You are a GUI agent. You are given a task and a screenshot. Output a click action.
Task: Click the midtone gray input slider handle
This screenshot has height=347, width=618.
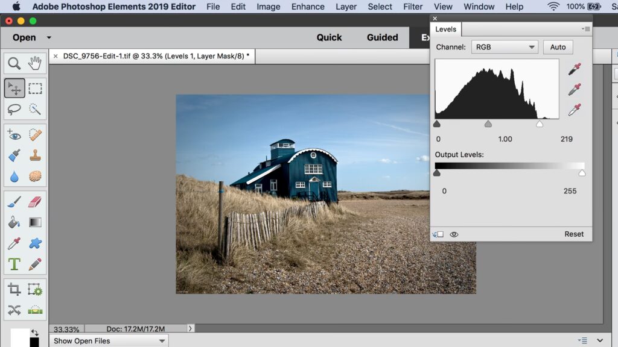(x=488, y=125)
